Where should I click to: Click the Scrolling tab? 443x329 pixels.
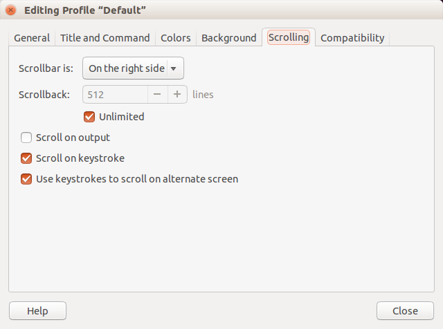coord(289,37)
